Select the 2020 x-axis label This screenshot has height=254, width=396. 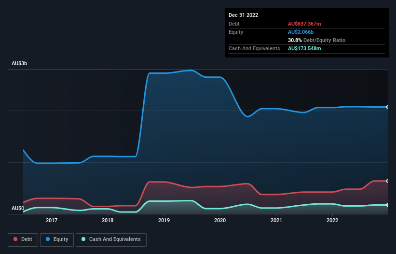220,220
